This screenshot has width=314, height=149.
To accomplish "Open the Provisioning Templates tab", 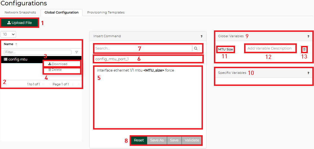I will [106, 12].
